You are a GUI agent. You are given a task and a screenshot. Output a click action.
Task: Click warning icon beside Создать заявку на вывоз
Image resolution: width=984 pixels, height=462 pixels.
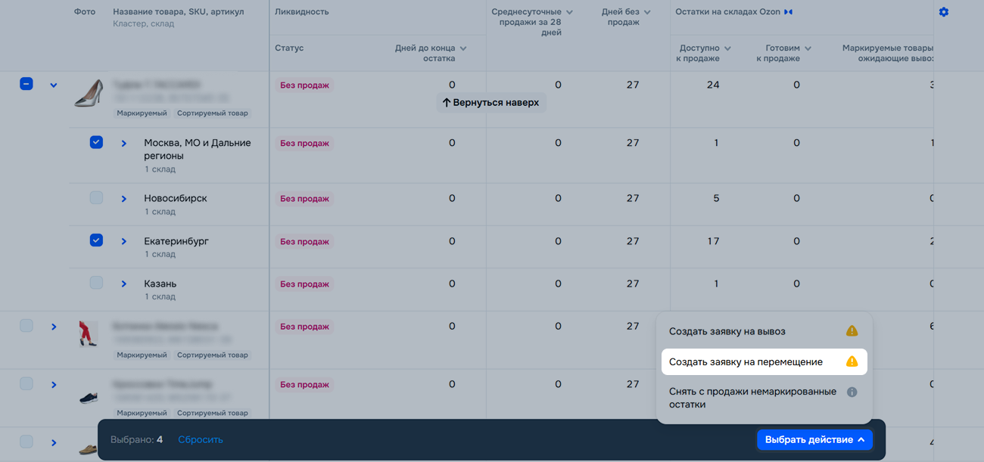[852, 331]
